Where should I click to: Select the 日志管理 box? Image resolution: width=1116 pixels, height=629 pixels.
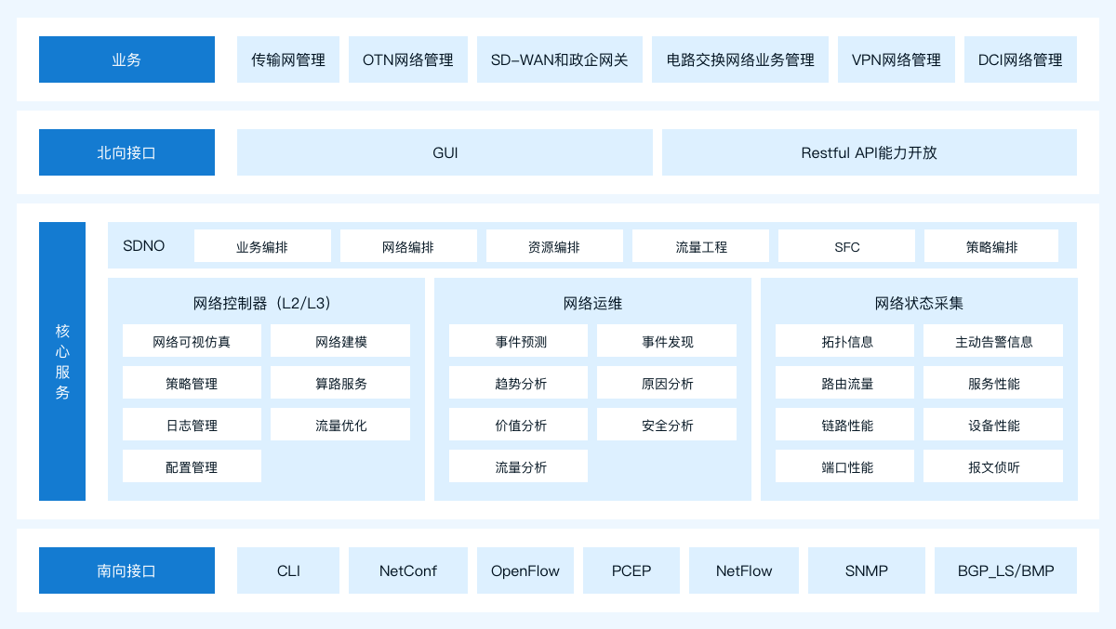pyautogui.click(x=192, y=425)
